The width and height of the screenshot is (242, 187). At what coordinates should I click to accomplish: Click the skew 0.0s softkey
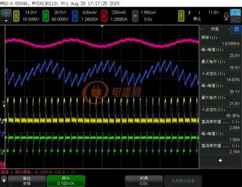coord(144,181)
